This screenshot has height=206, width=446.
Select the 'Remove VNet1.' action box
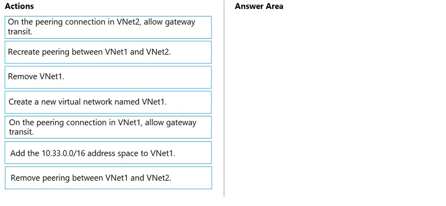click(108, 77)
